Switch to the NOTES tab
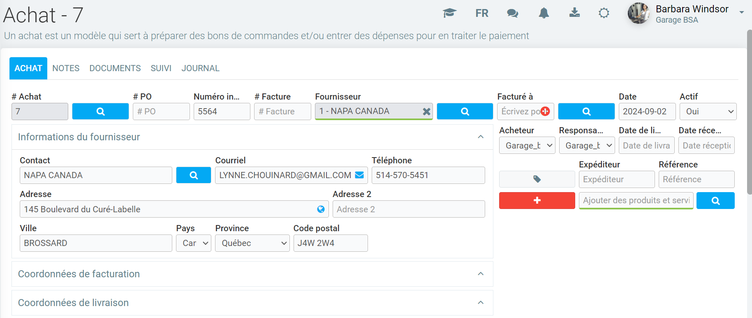This screenshot has width=752, height=318. pyautogui.click(x=66, y=68)
